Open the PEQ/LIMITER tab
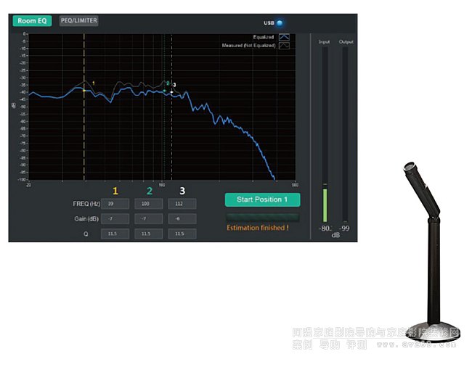Screen dimensions: 472x367 coord(79,21)
